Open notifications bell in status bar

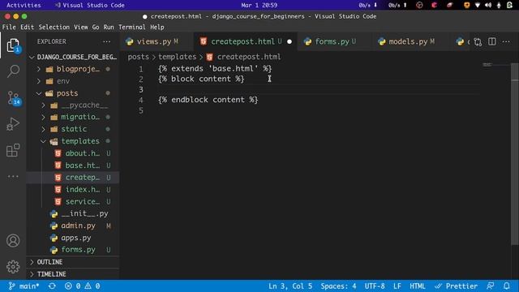(506, 286)
